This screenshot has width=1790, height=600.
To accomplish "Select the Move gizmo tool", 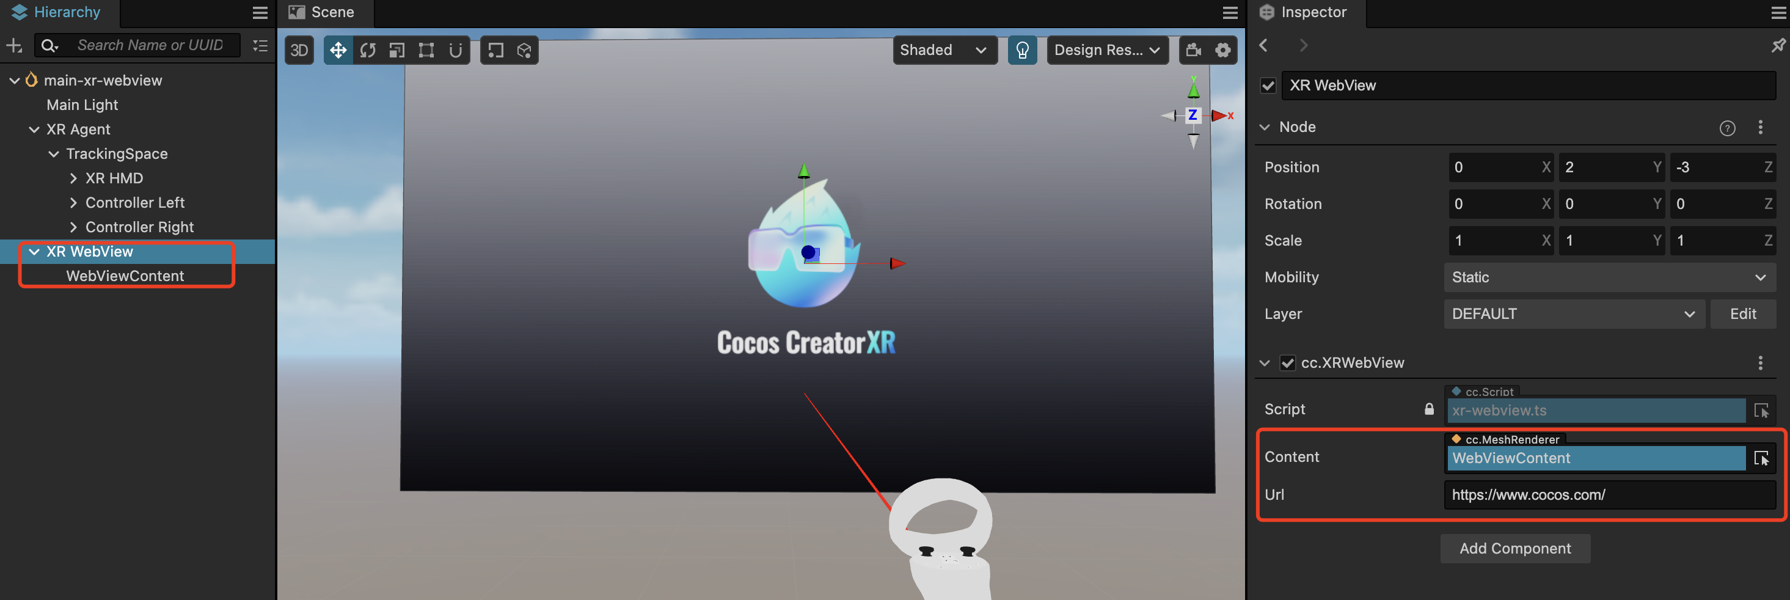I will tap(338, 50).
